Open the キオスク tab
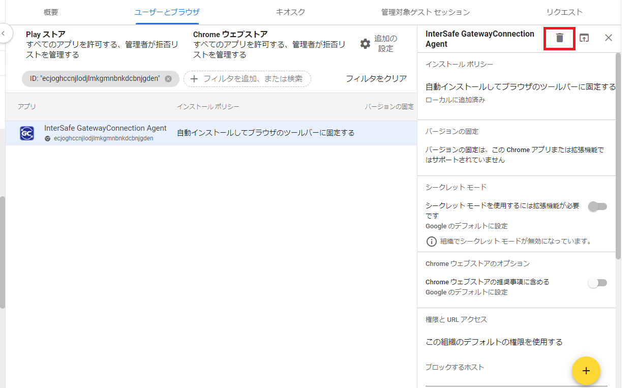The width and height of the screenshot is (635, 388). coord(290,12)
